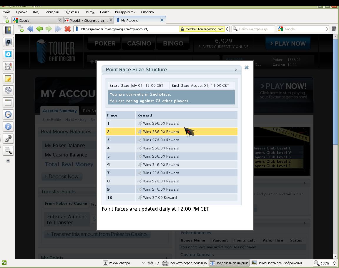The image size is (339, 268).
Task: Open the Notes panel with notepad icon
Action: [x=8, y=78]
